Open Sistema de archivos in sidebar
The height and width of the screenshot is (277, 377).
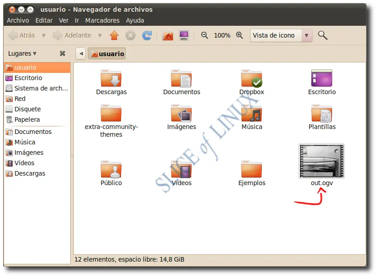tap(37, 88)
